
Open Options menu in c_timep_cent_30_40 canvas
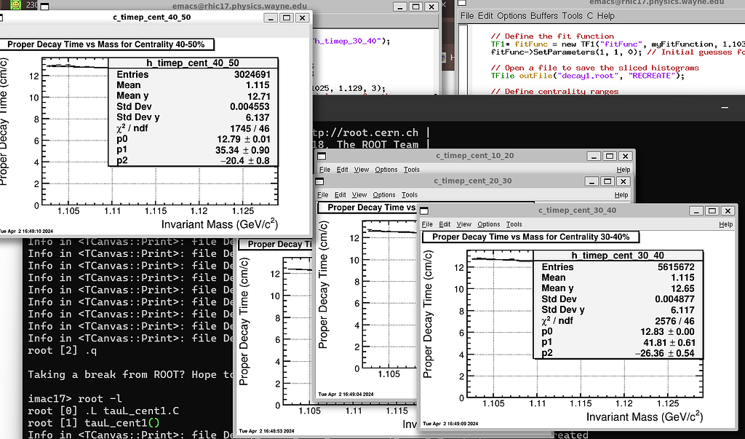[x=488, y=224]
